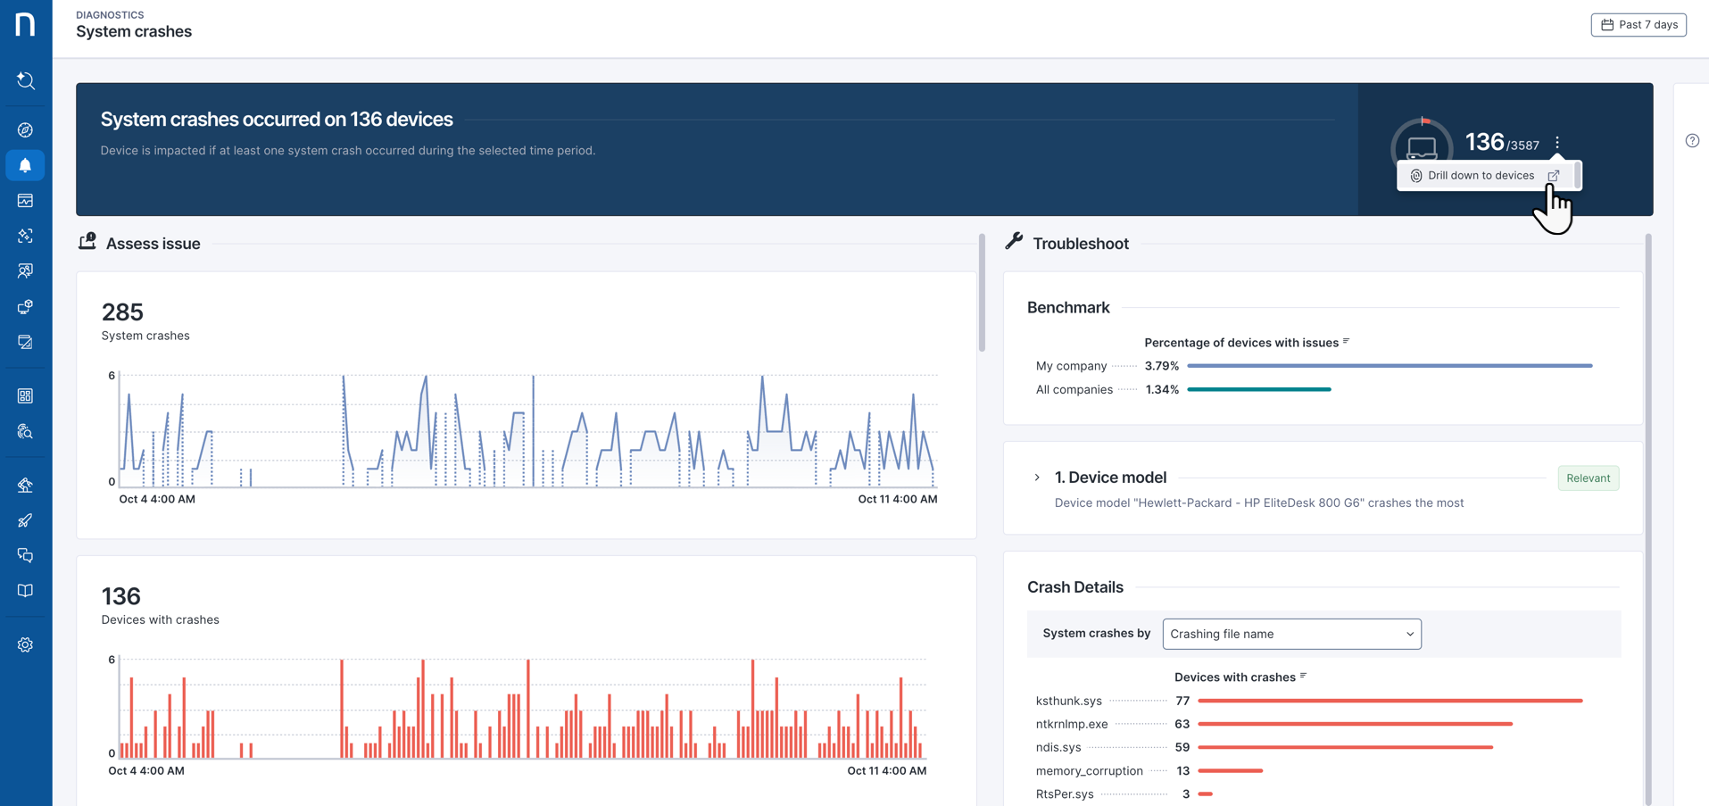The width and height of the screenshot is (1709, 806).
Task: Sort the Devices with crashes column
Action: pyautogui.click(x=1303, y=677)
